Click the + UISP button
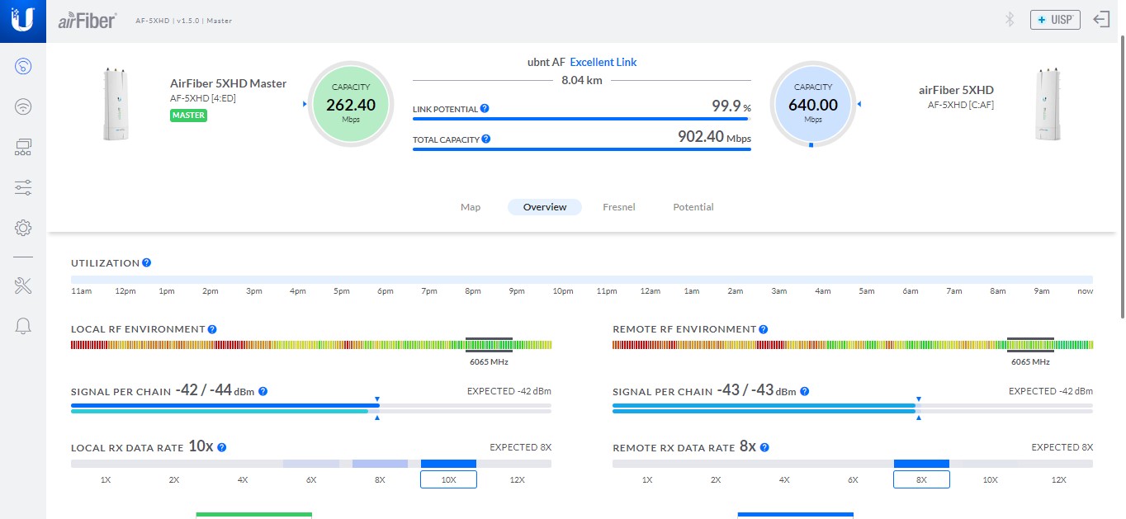Viewport: 1126px width, 519px height. click(1055, 20)
